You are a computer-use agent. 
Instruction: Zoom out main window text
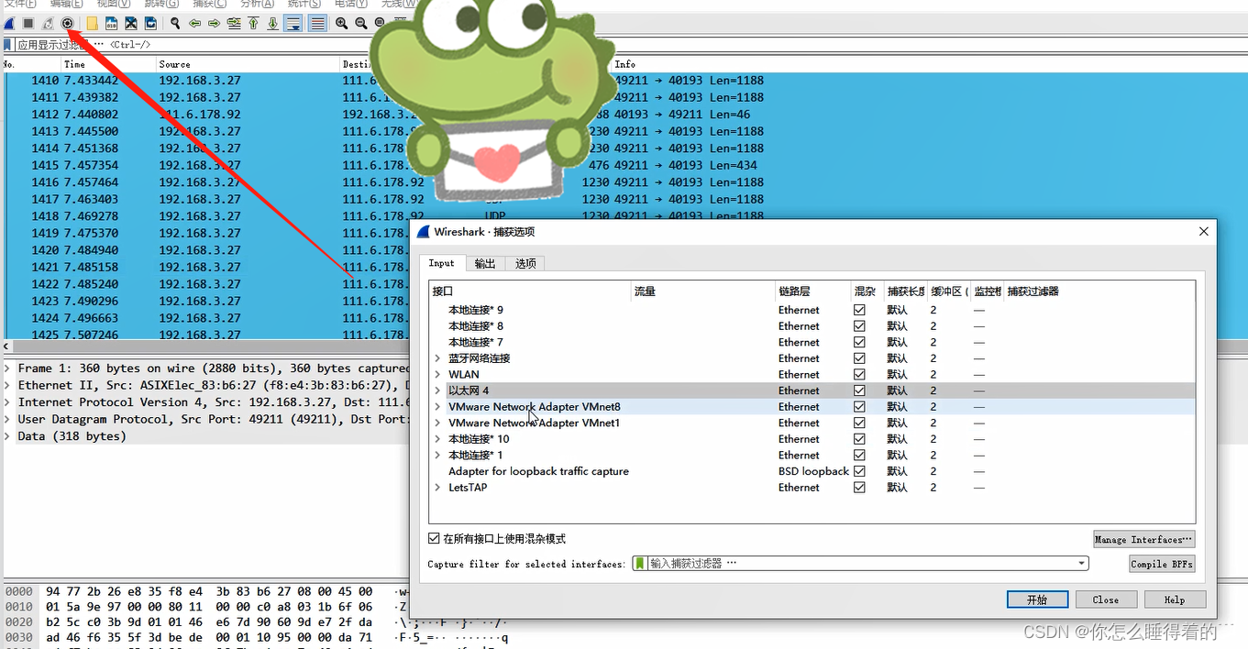360,23
